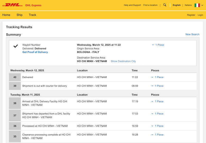Click the DHL logo
This screenshot has width=206, height=143.
[12, 5]
